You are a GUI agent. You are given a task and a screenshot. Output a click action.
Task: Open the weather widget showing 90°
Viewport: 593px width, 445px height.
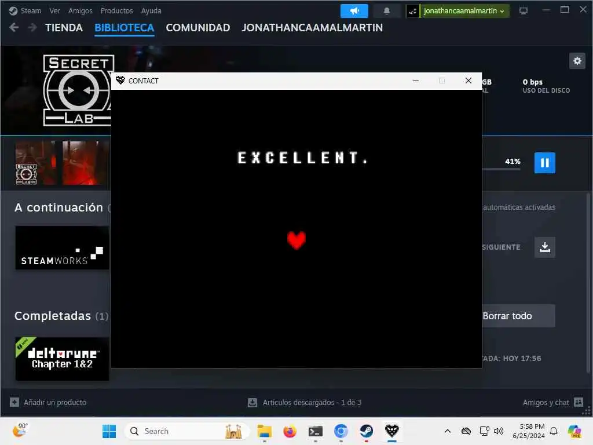pyautogui.click(x=20, y=431)
